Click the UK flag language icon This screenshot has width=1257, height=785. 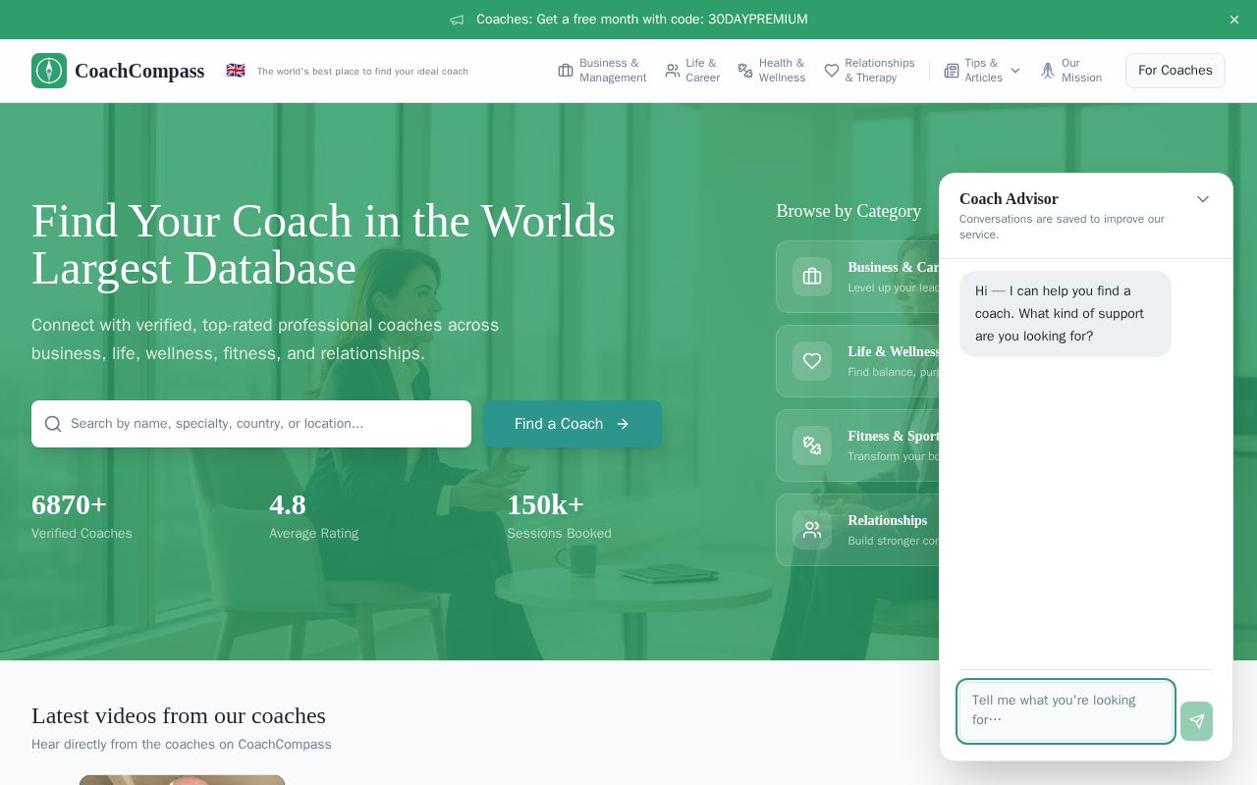tap(236, 71)
